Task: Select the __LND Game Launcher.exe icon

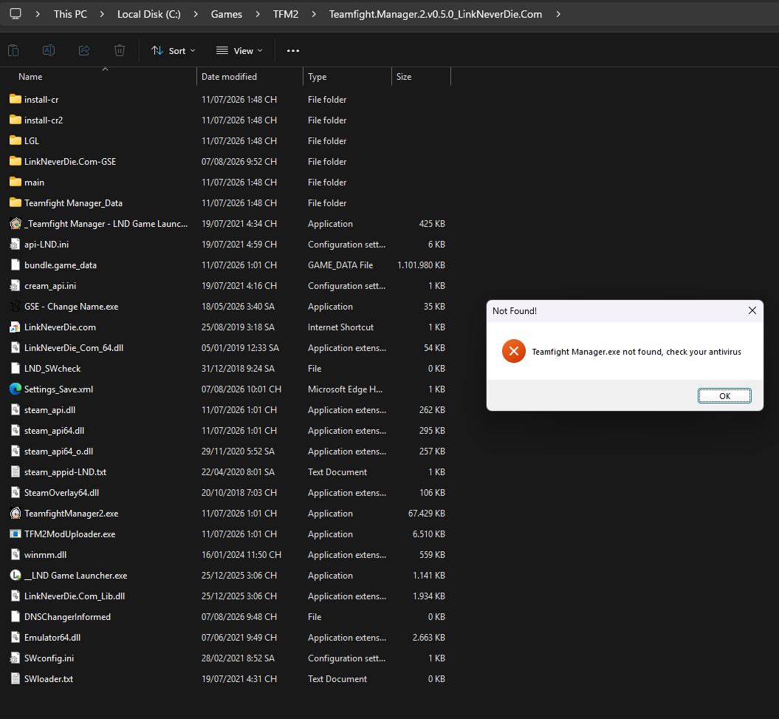Action: (16, 576)
